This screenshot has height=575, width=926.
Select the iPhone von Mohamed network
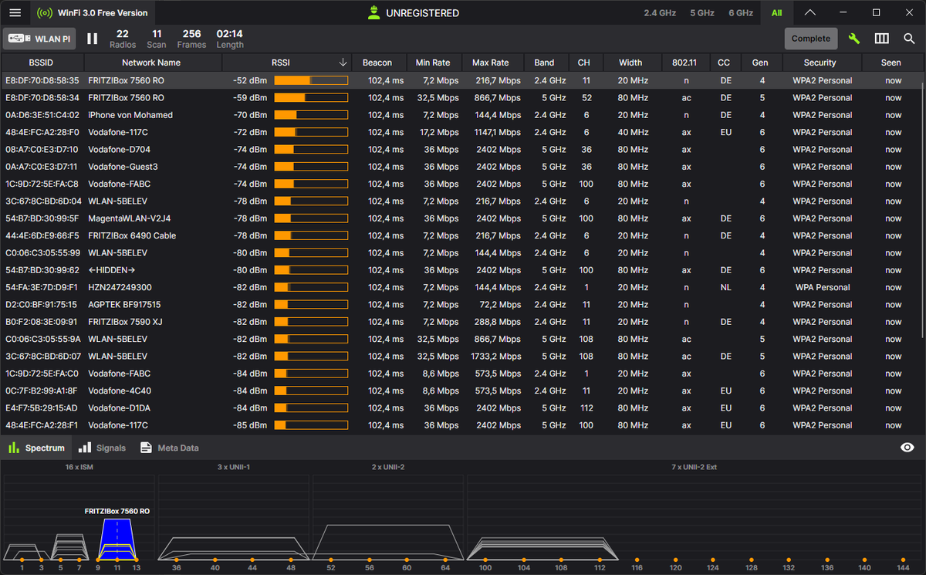click(461, 115)
